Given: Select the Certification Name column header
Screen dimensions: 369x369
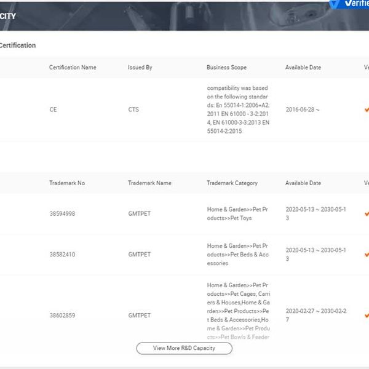Looking at the screenshot, I should (x=73, y=67).
